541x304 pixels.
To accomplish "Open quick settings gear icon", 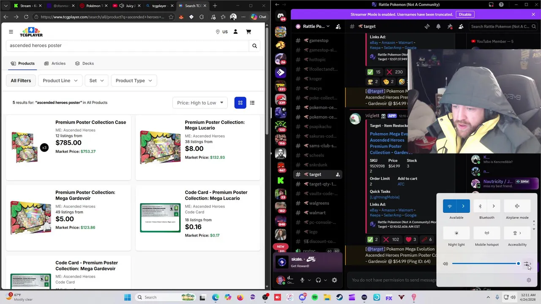I will click(529, 280).
